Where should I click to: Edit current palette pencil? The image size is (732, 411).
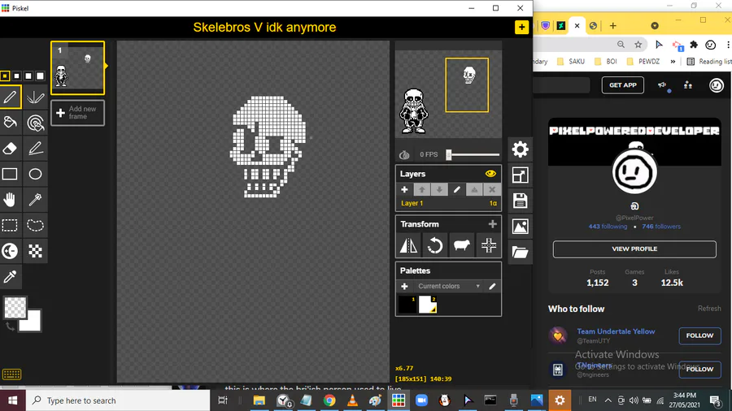tap(492, 286)
